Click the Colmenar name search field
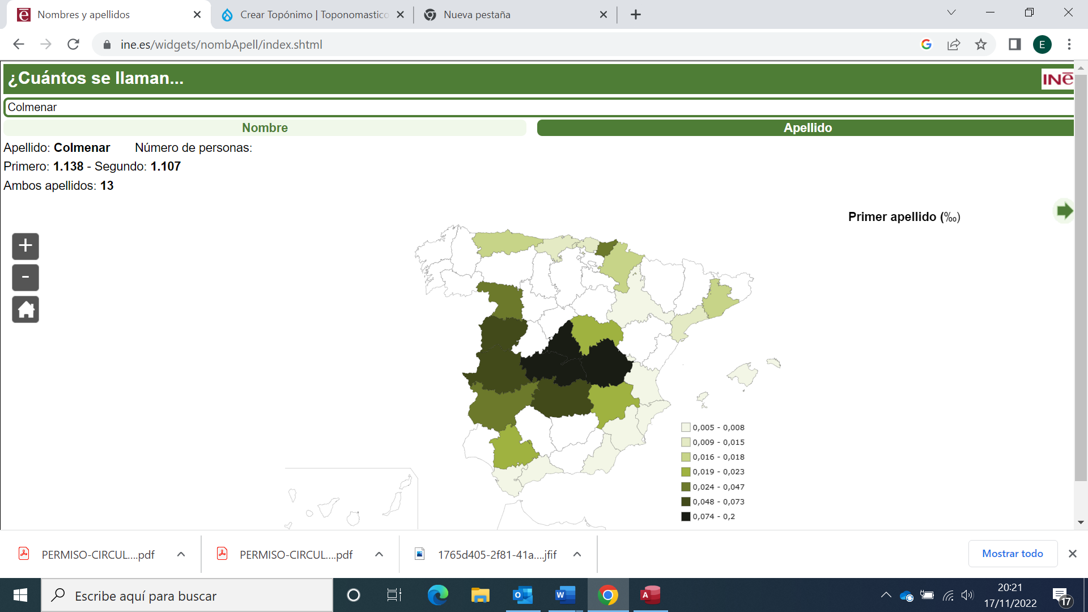The image size is (1088, 612). click(x=538, y=107)
